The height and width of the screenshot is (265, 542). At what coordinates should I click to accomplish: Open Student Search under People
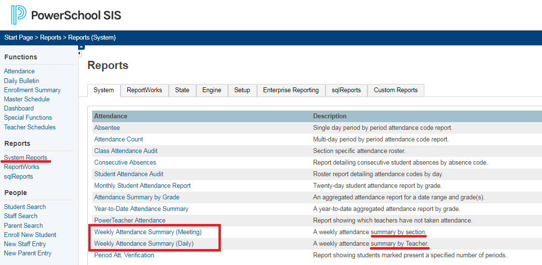(25, 207)
